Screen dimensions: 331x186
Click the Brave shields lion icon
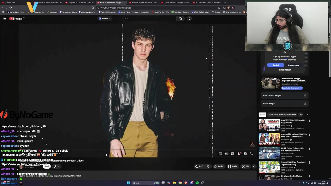tap(228, 8)
